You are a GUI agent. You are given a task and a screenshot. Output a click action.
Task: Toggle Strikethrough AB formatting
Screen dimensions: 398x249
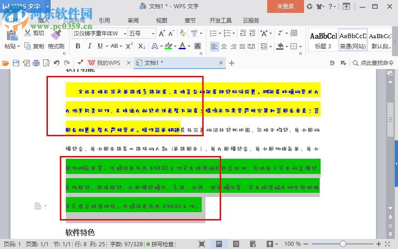115,46
